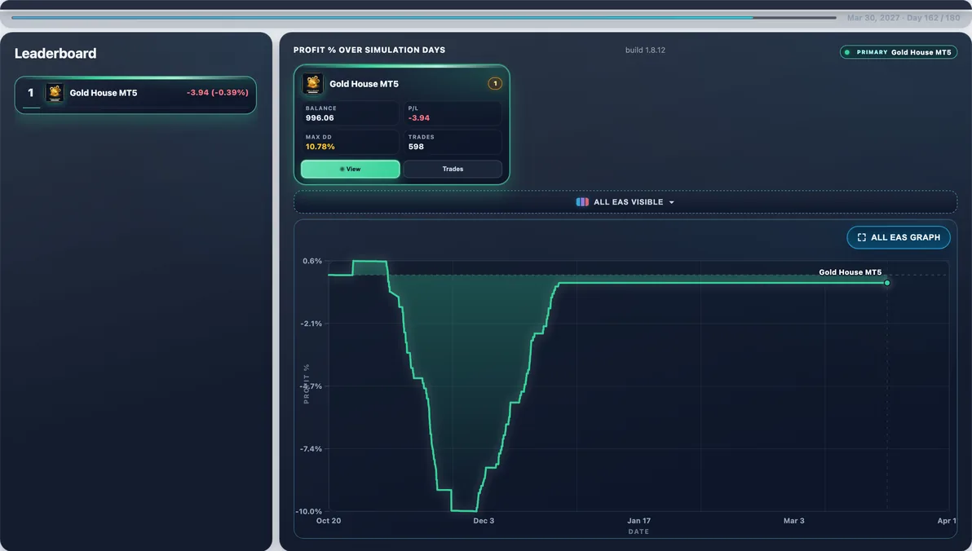Click the Balance value 996.06
The height and width of the screenshot is (551, 972).
320,117
